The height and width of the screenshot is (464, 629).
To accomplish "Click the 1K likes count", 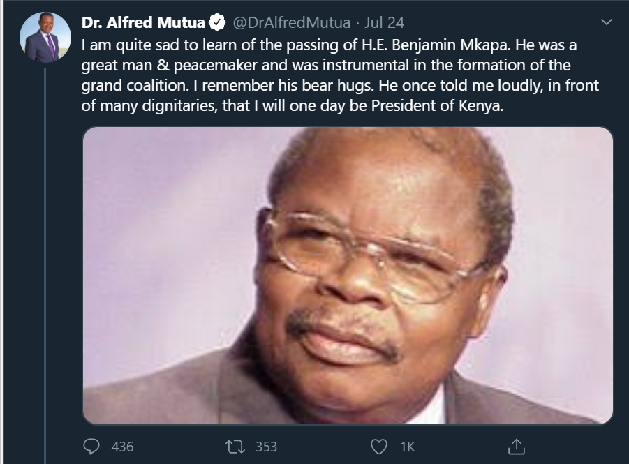I will [407, 446].
